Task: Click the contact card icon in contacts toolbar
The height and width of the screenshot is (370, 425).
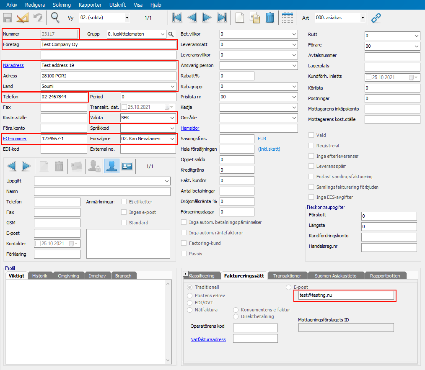Action: pos(127,166)
